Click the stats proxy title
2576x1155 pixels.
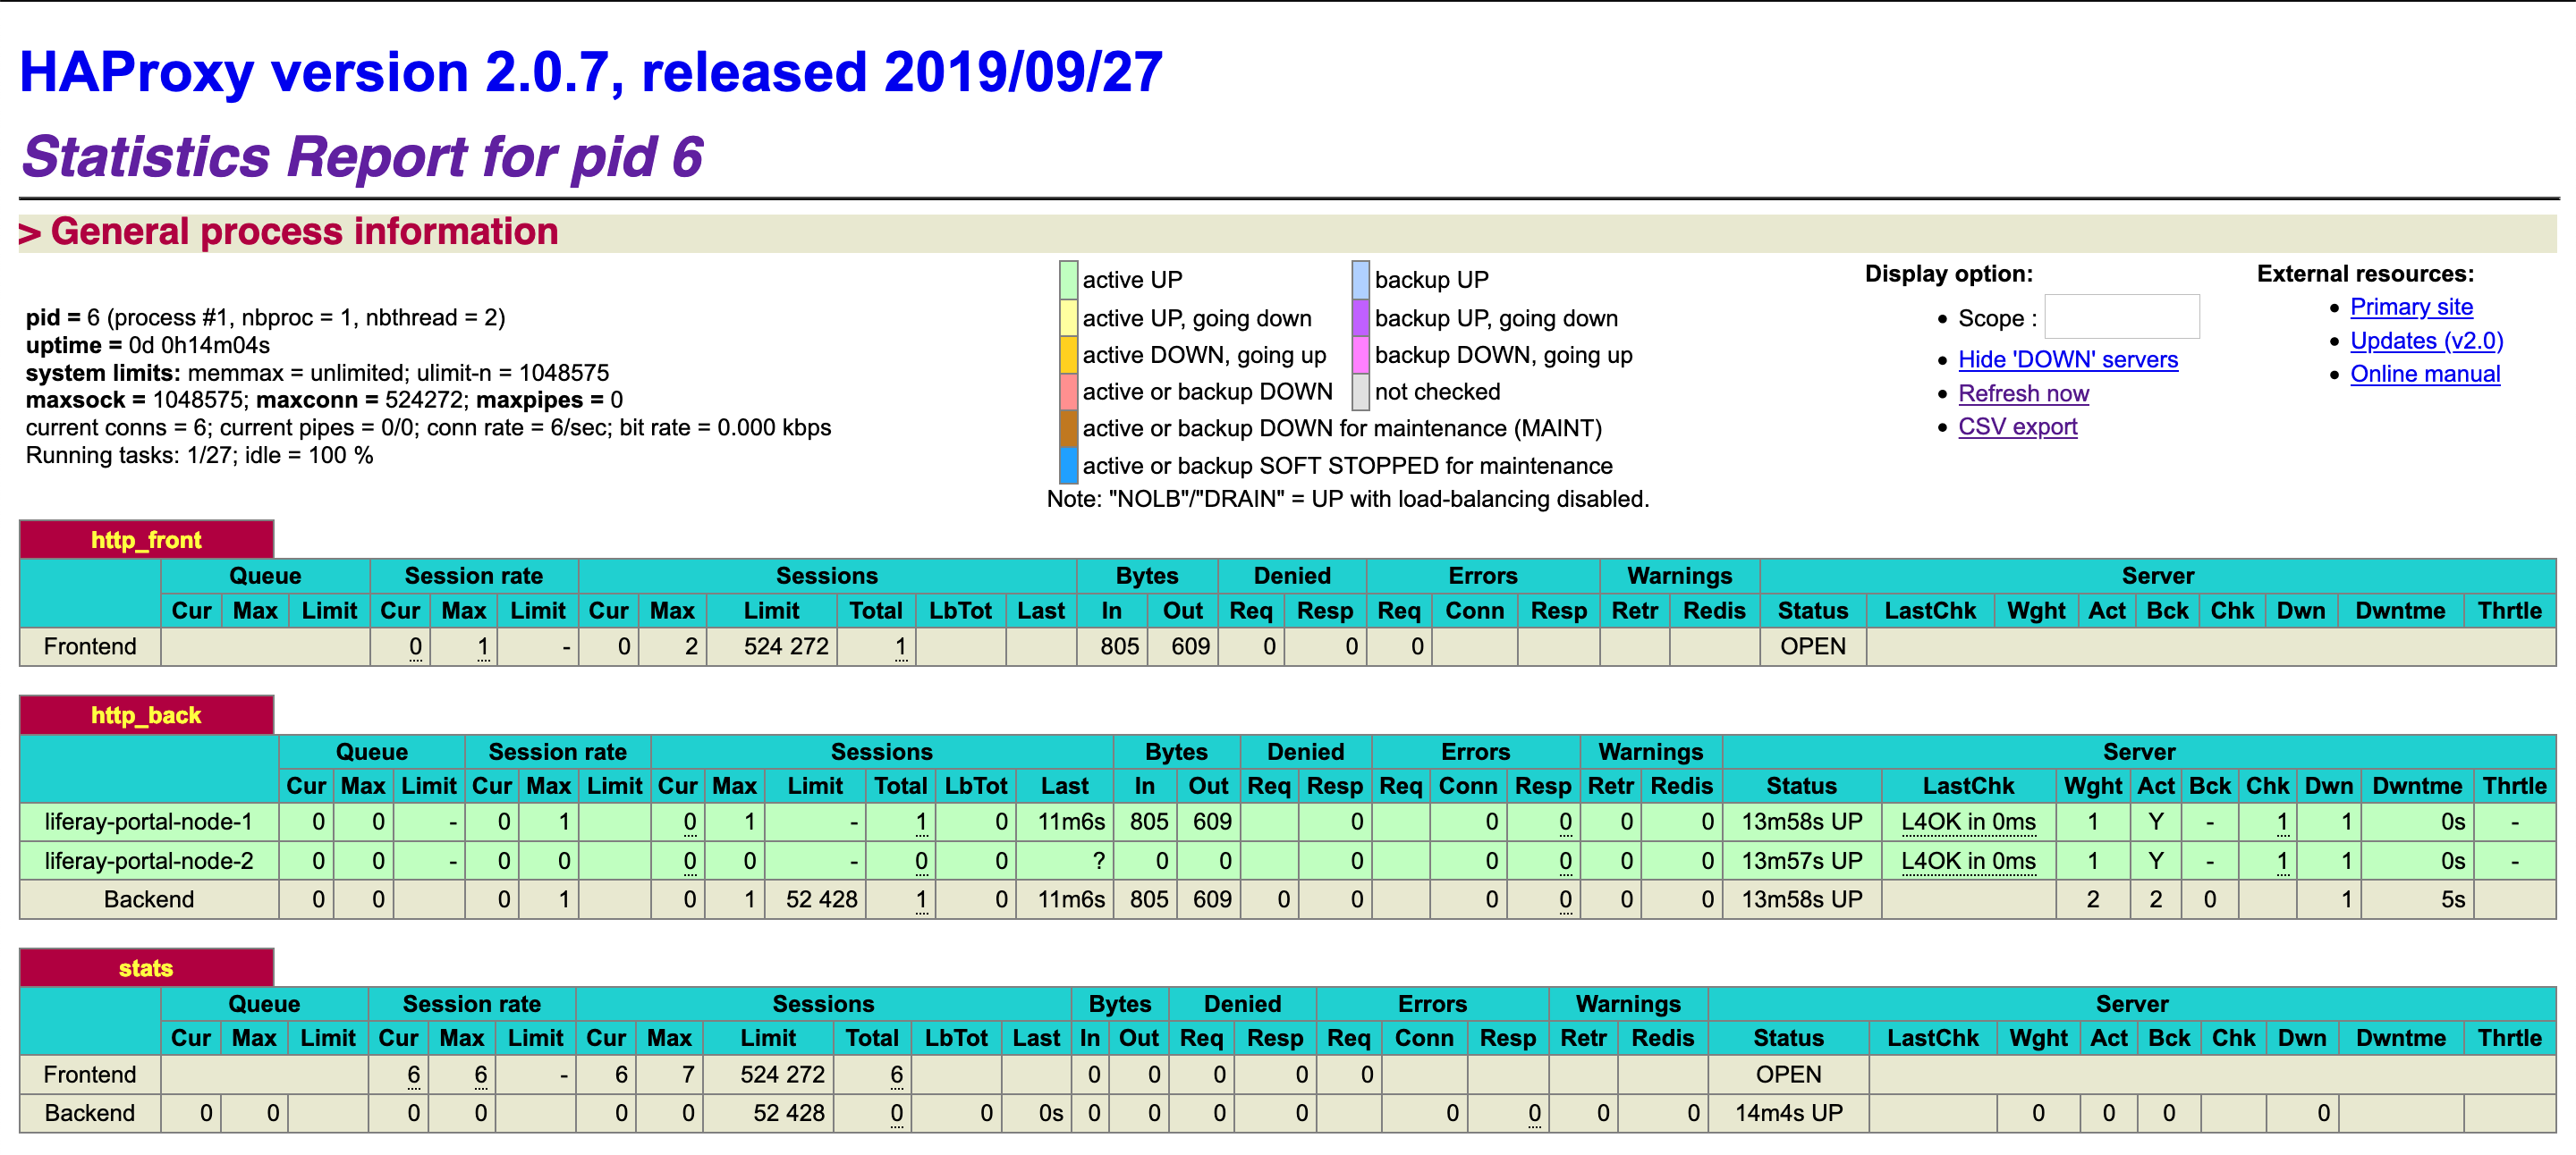click(146, 968)
